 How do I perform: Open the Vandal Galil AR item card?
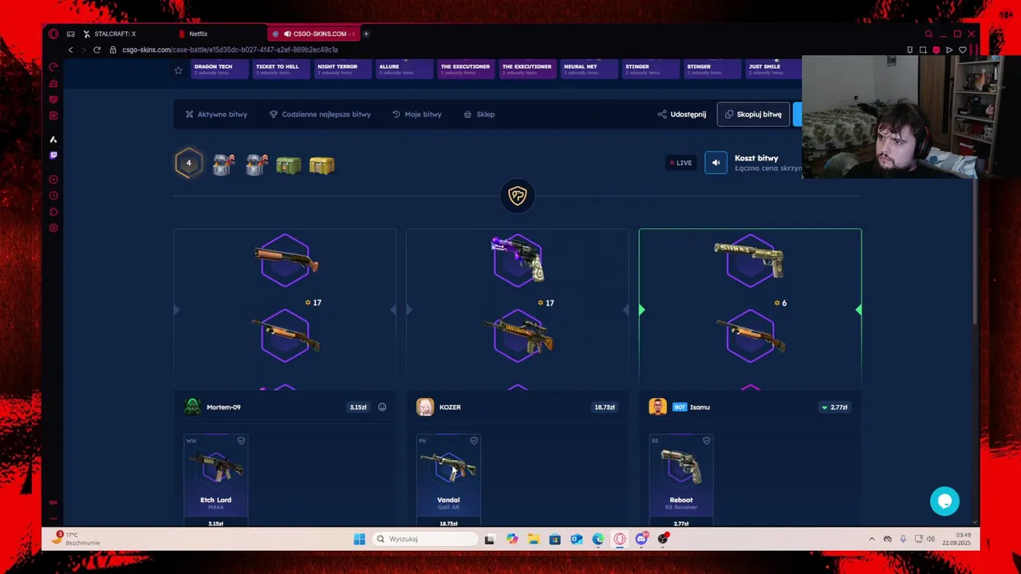(448, 481)
